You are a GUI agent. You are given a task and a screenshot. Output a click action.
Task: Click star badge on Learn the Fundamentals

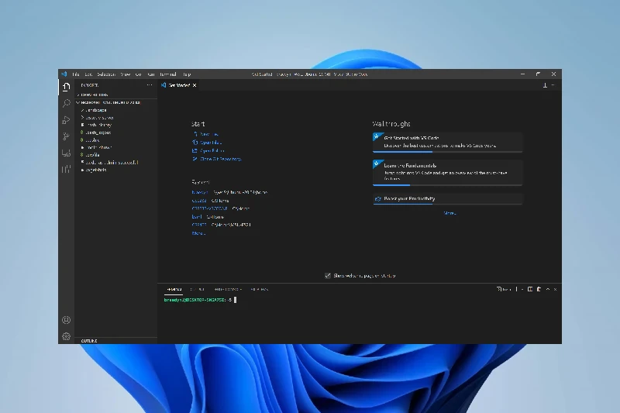(x=377, y=164)
